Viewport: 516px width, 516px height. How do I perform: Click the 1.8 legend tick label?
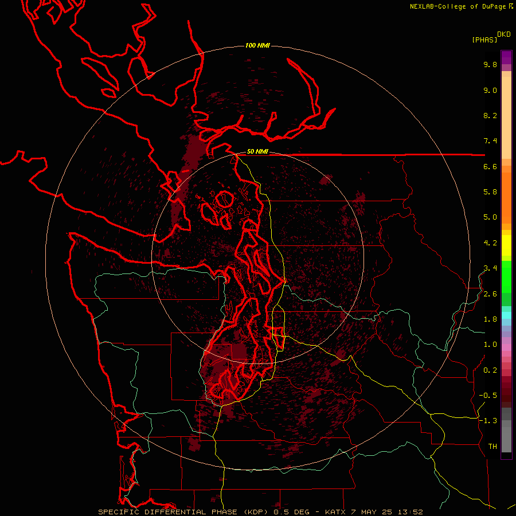tap(490, 319)
